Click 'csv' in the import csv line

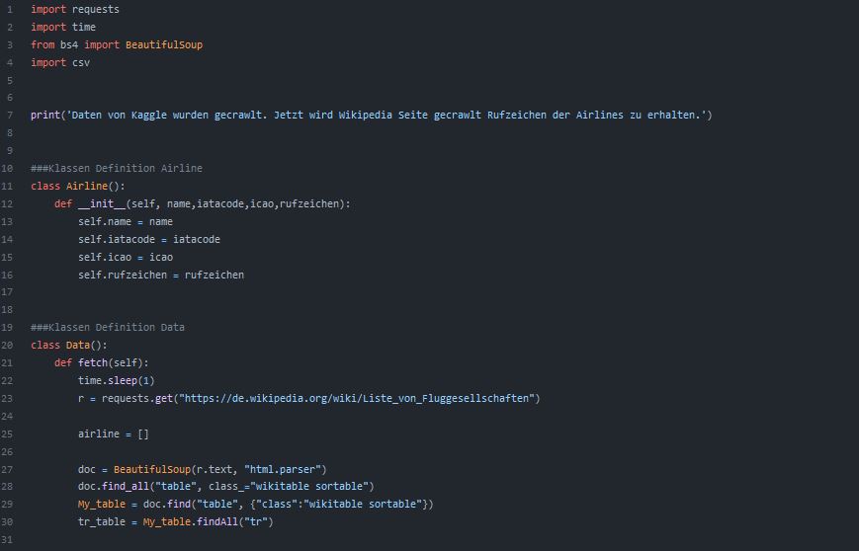point(81,62)
